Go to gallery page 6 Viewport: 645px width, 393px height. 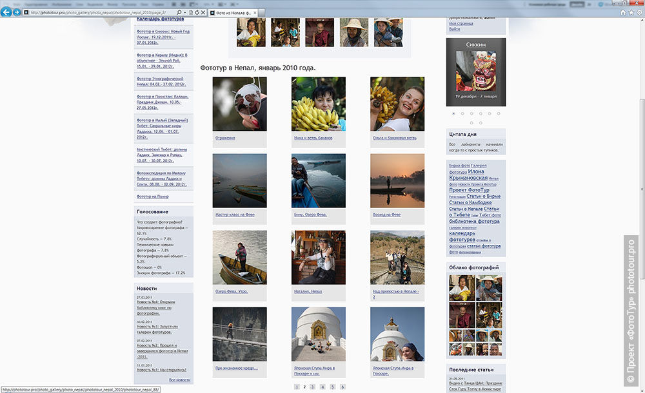pyautogui.click(x=342, y=387)
